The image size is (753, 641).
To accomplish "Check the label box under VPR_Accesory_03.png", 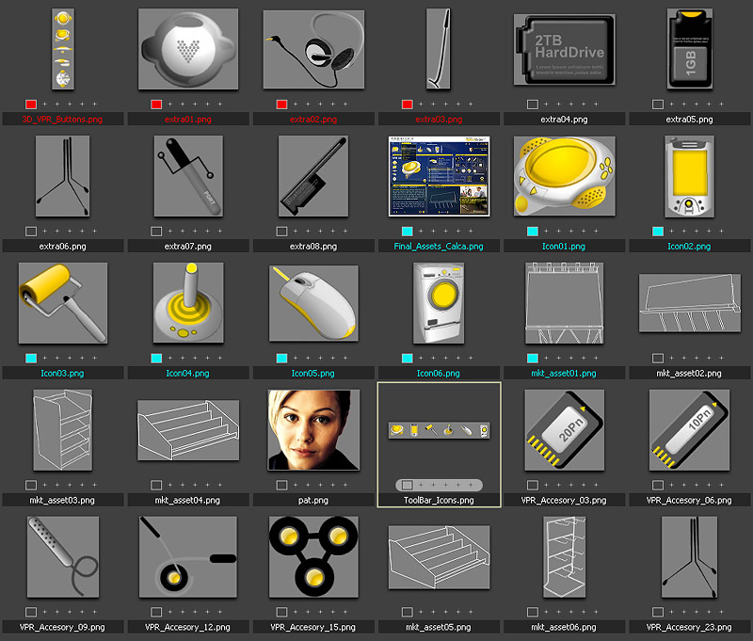I will (x=531, y=485).
